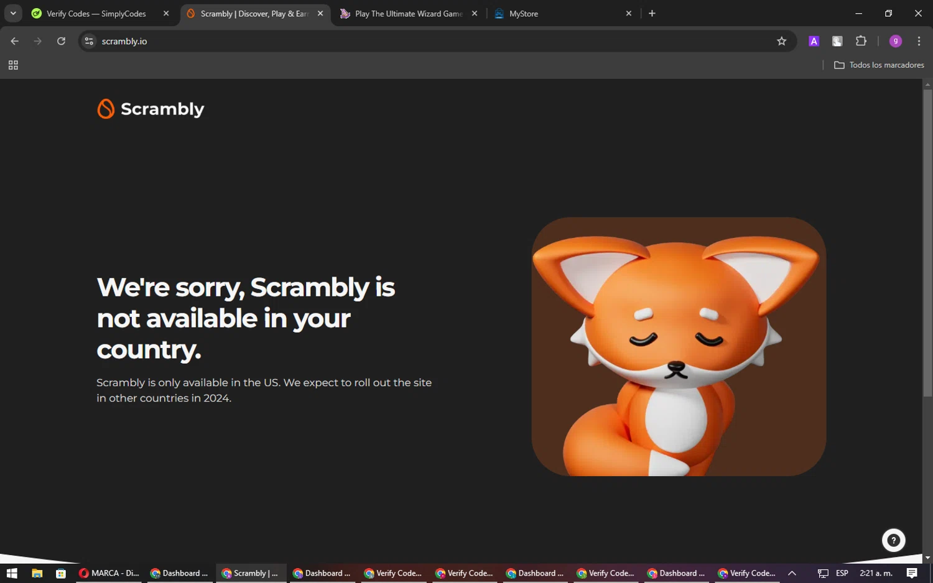Go back to the previous page
933x583 pixels.
14,41
